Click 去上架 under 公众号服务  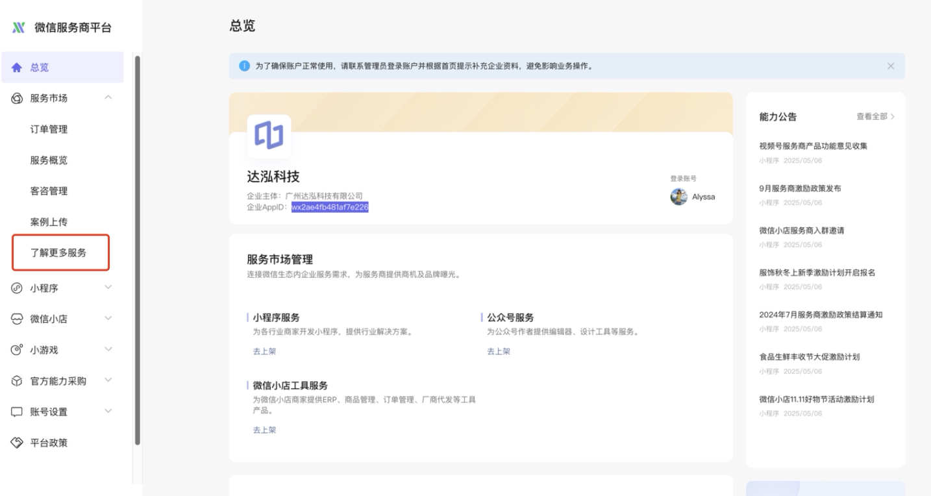(499, 351)
